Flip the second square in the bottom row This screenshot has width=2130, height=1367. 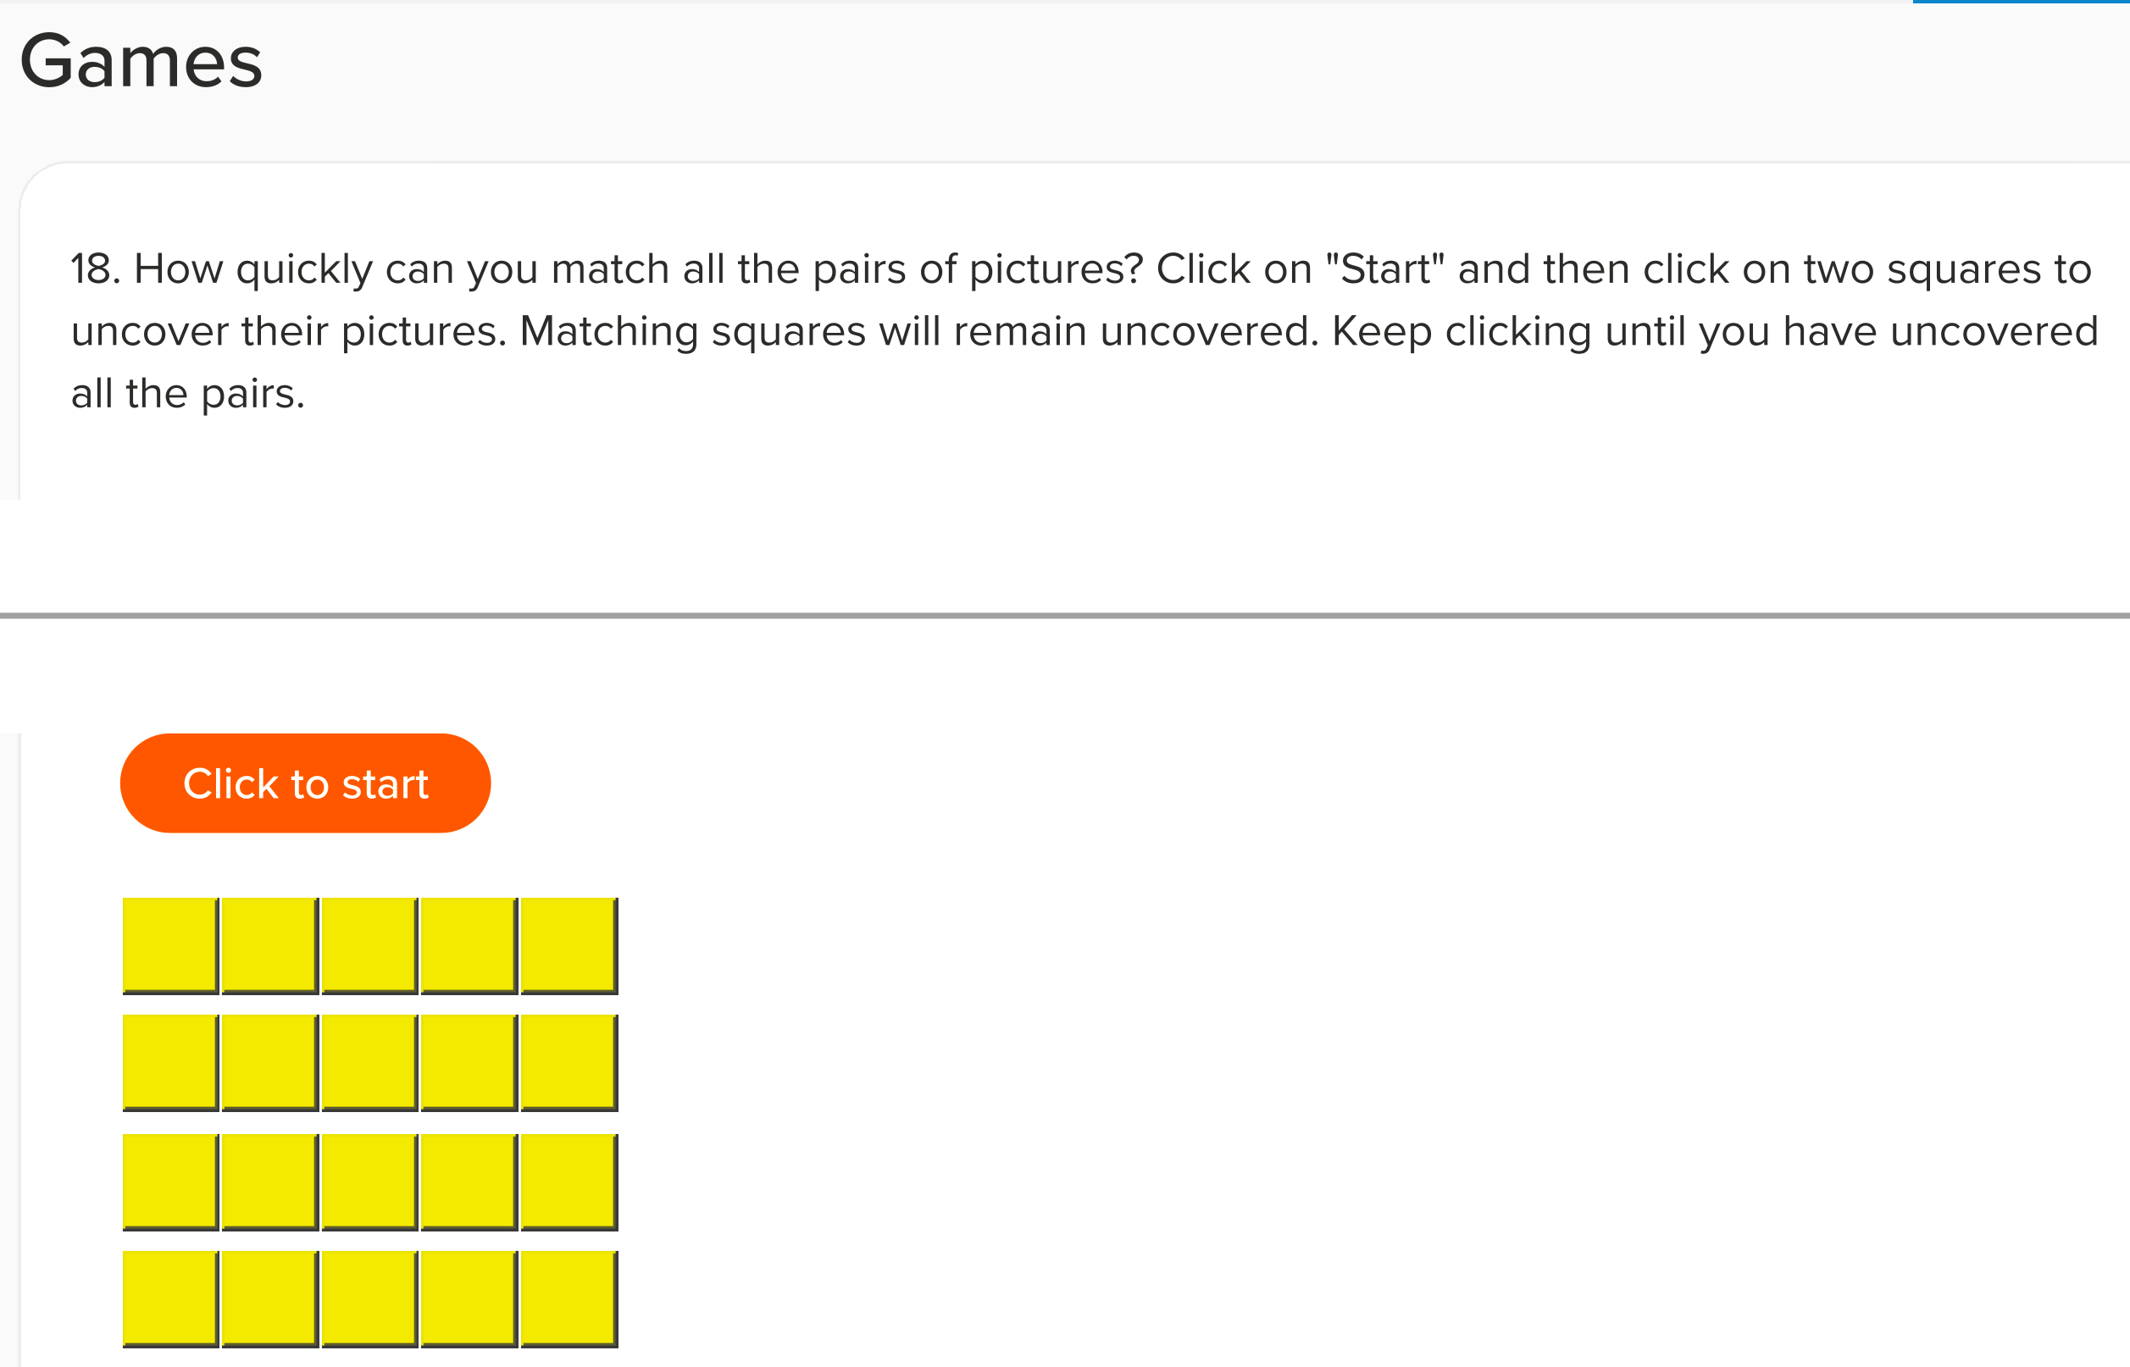coord(269,1298)
